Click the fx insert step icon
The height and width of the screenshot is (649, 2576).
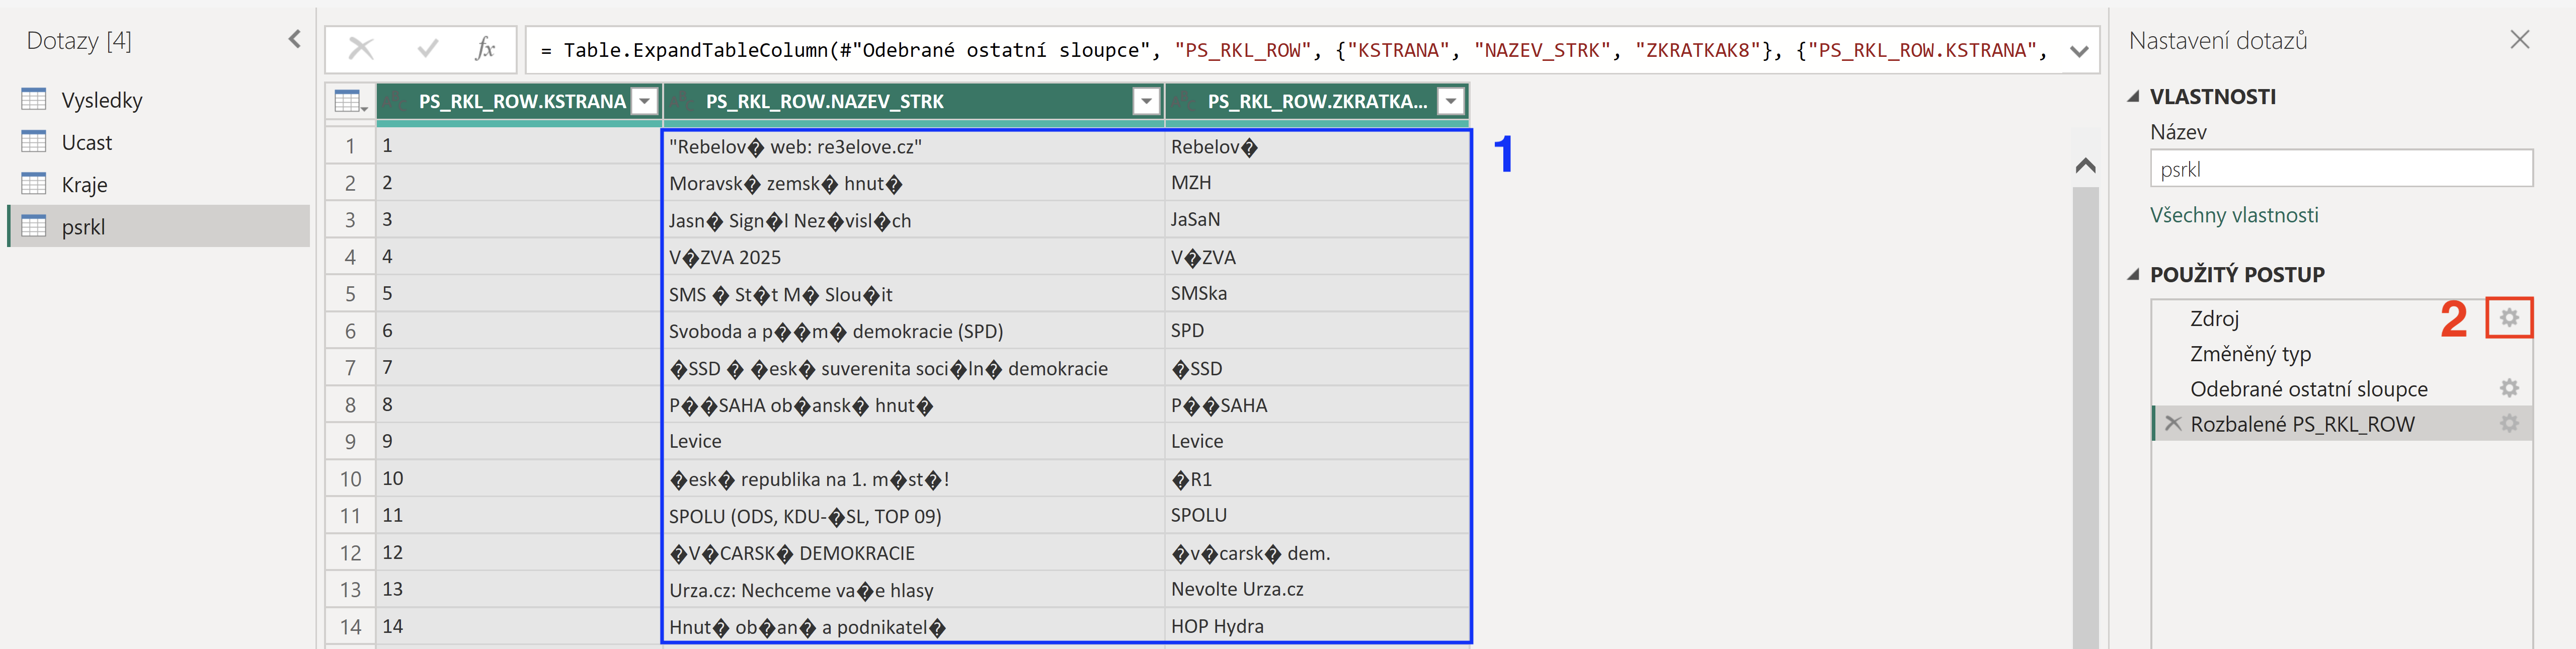(x=485, y=49)
